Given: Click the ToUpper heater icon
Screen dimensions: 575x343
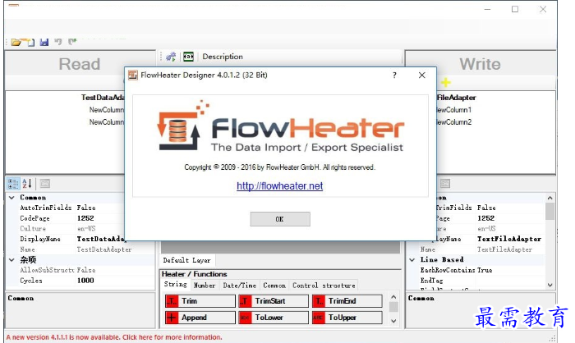Looking at the screenshot, I should tap(319, 318).
